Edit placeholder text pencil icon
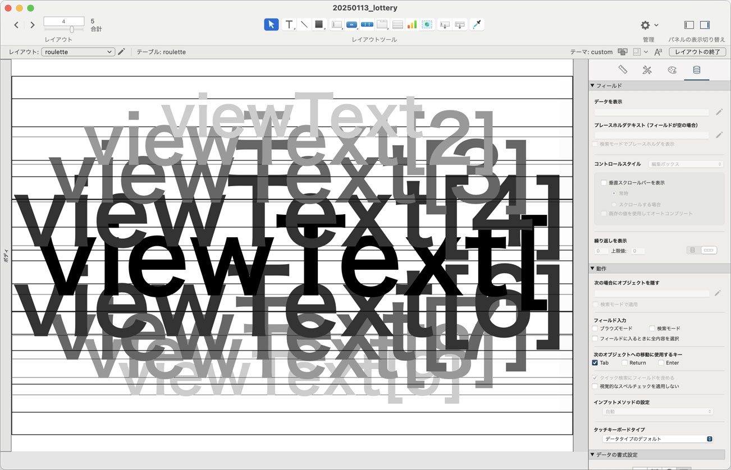Screen dimensions: 731x470 click(x=719, y=135)
